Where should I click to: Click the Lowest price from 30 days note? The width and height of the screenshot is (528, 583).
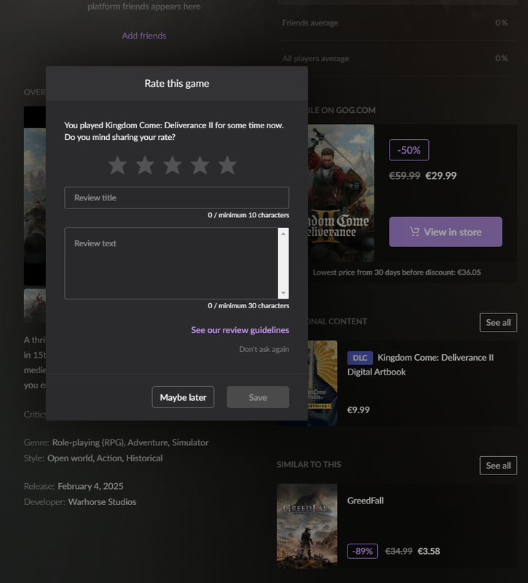pos(397,273)
